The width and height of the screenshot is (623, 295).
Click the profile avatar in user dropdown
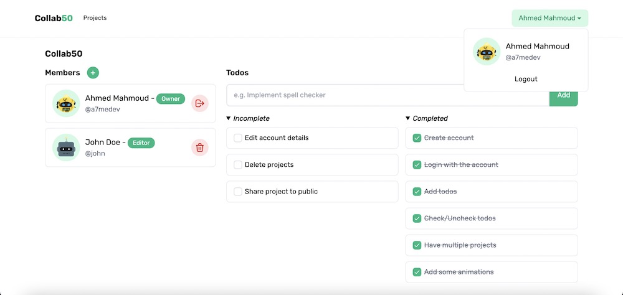click(x=487, y=52)
